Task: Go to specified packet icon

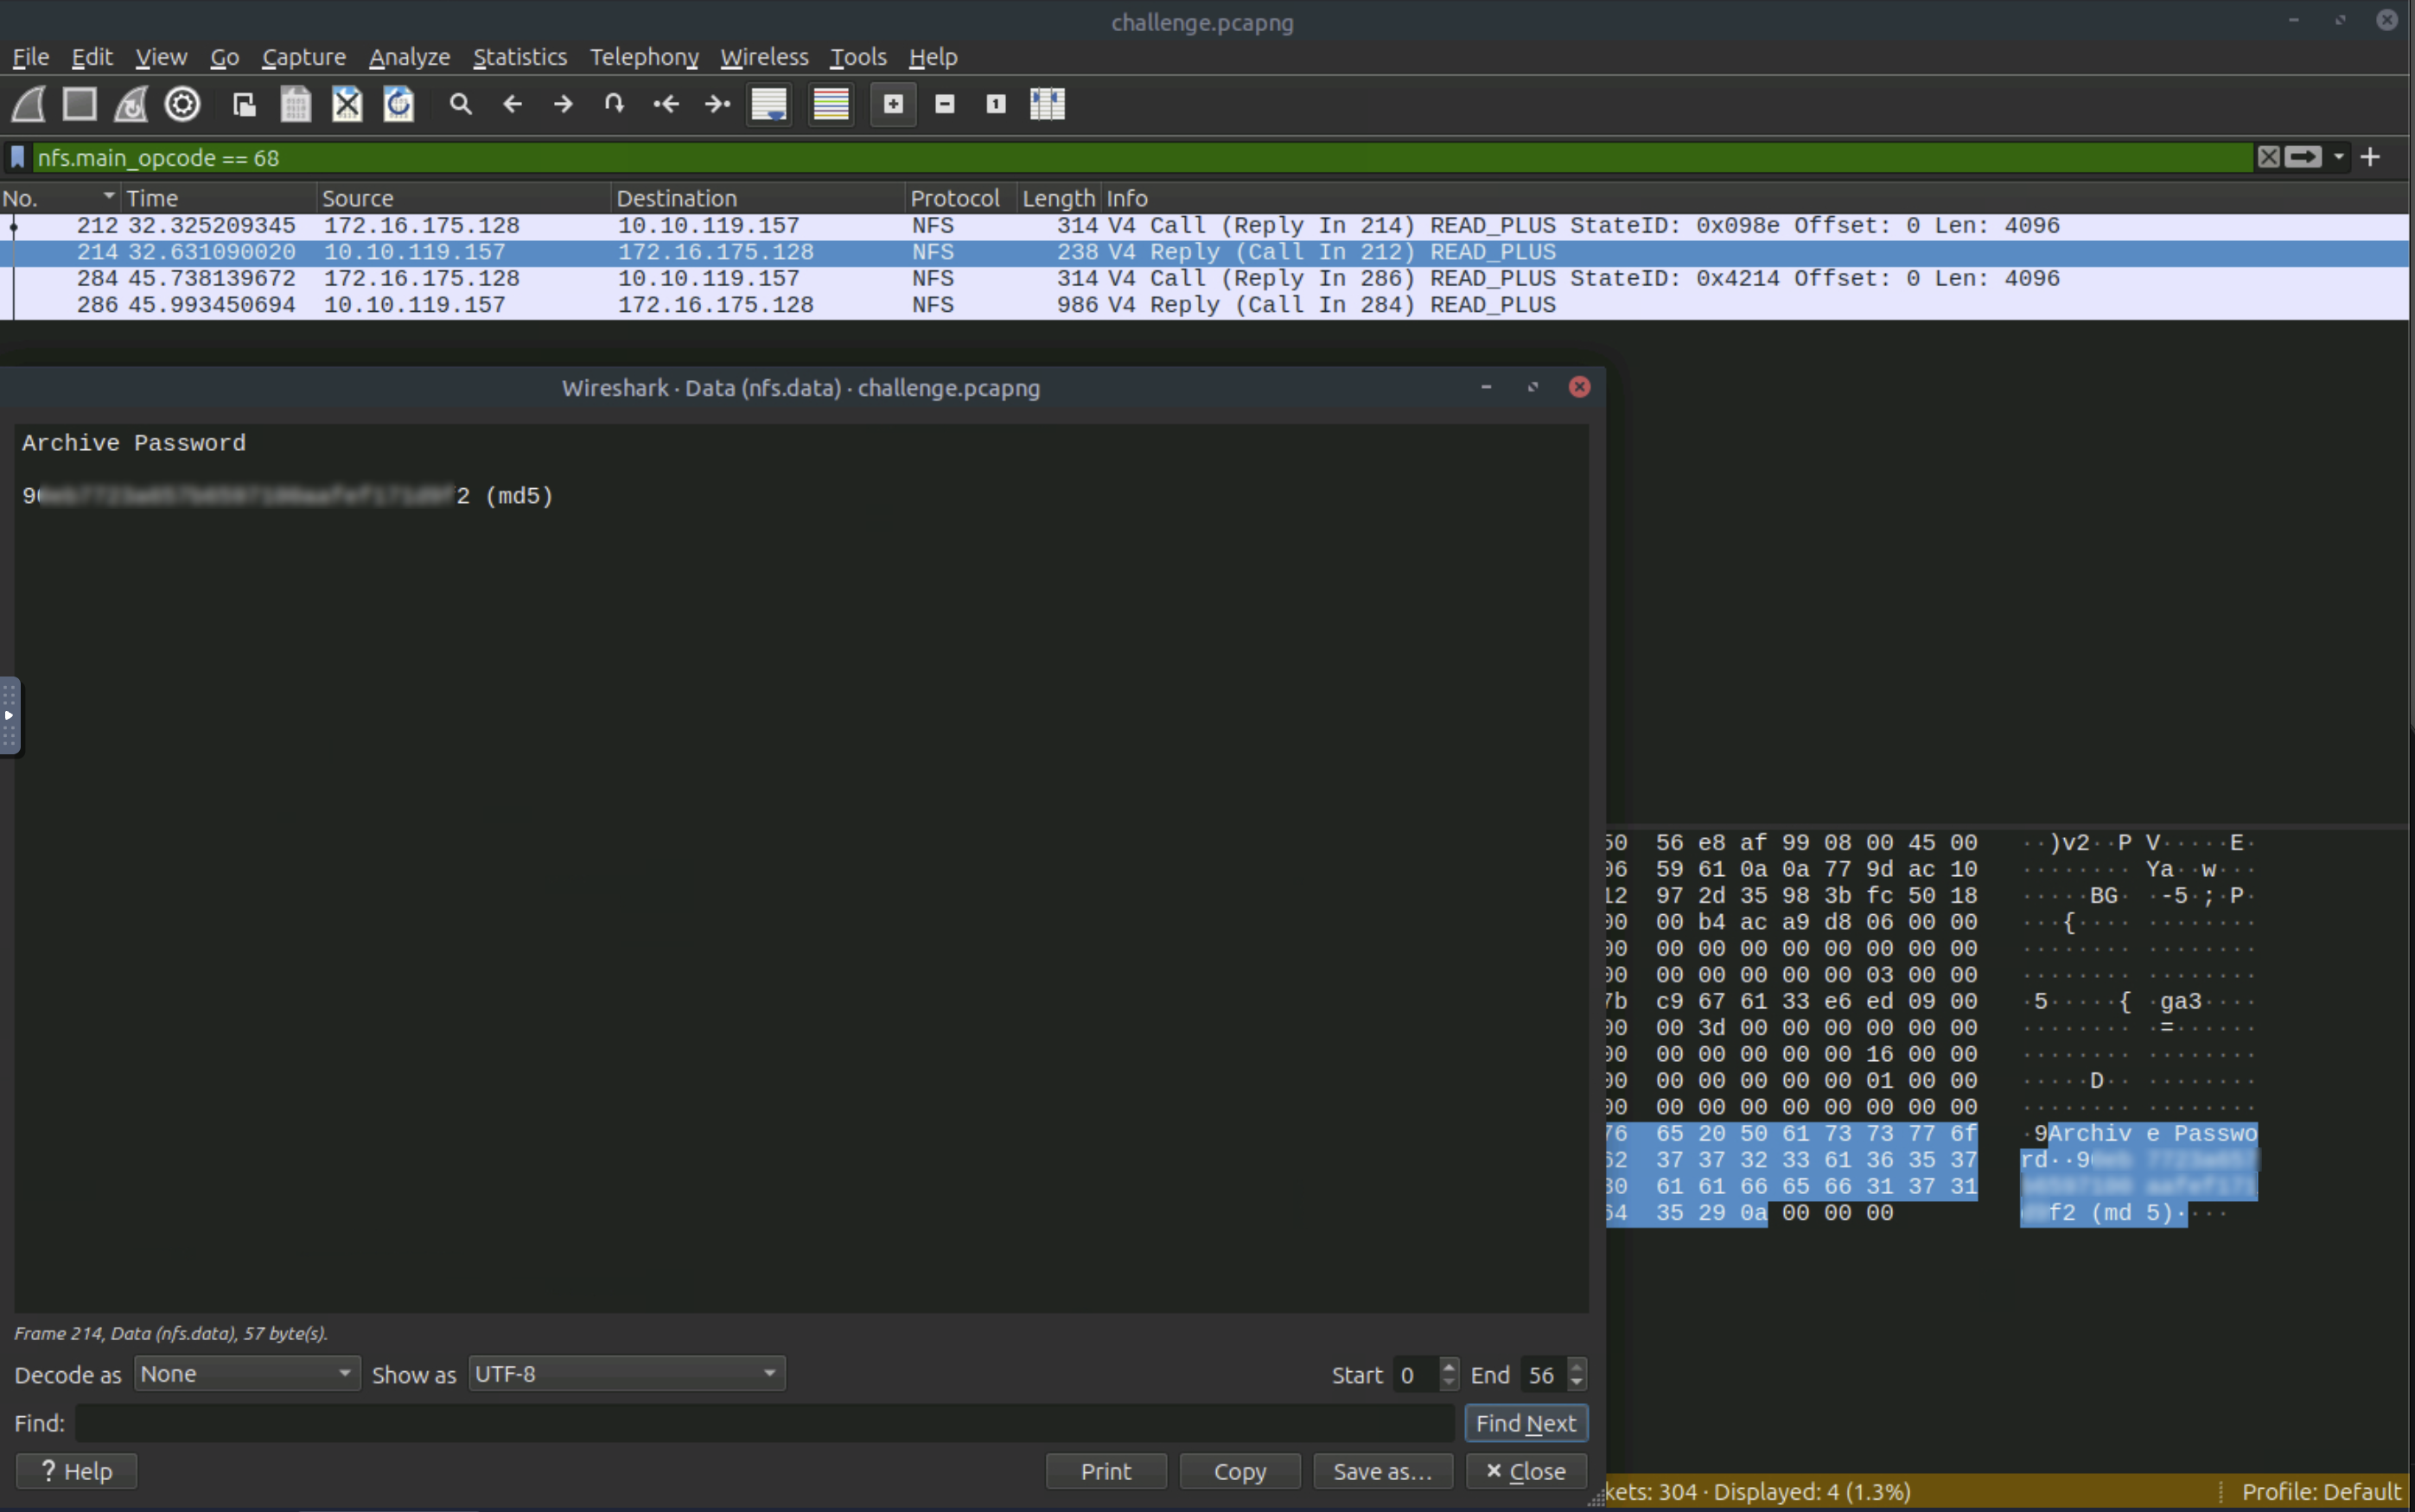Action: click(615, 104)
